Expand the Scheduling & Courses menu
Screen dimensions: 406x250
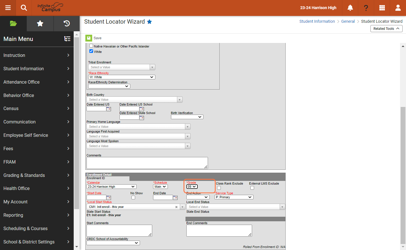click(37, 228)
